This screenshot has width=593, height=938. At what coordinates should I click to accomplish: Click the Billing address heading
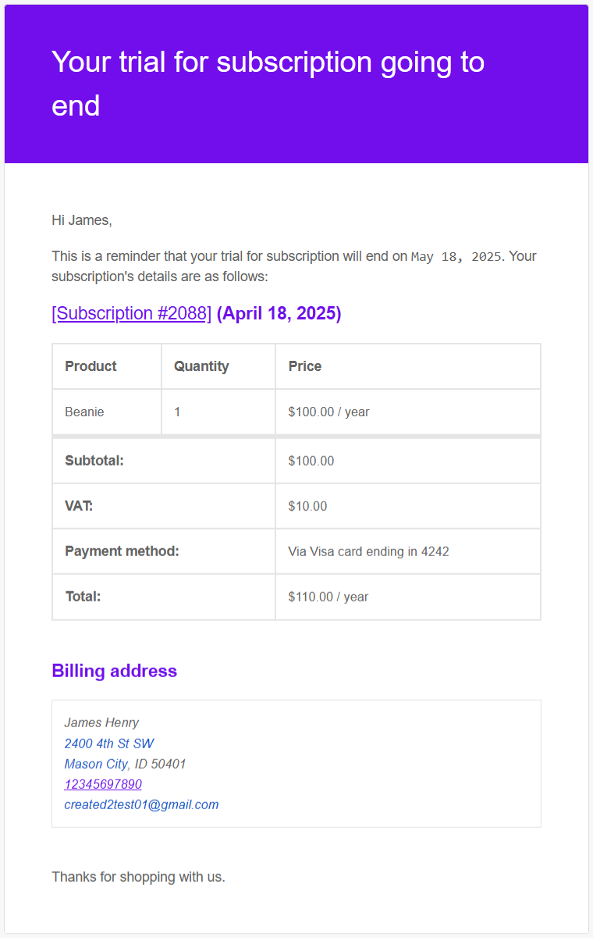(x=114, y=671)
